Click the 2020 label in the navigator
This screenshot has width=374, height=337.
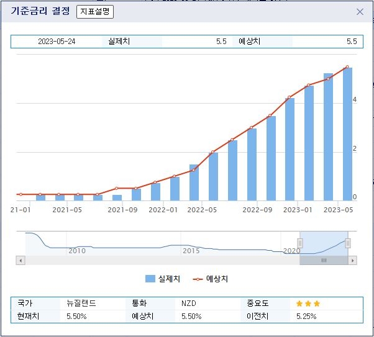pyautogui.click(x=291, y=251)
